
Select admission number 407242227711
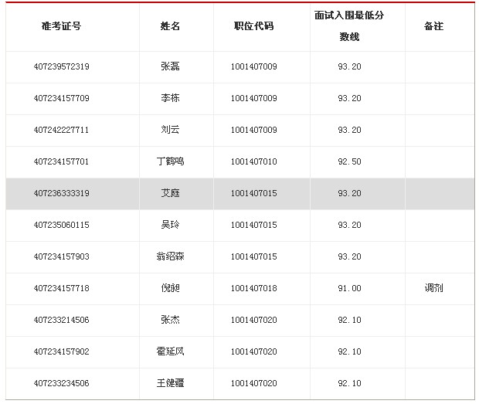click(62, 130)
